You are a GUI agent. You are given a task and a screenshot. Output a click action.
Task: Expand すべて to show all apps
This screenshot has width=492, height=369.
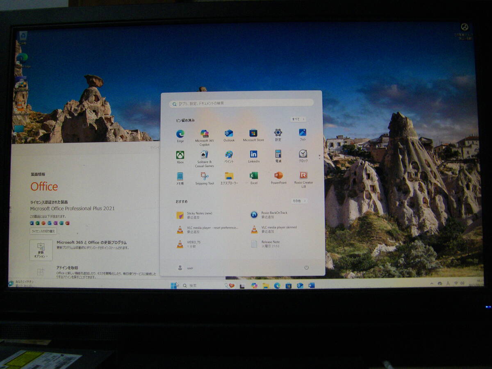298,119
